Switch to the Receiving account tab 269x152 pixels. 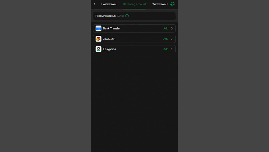click(134, 4)
